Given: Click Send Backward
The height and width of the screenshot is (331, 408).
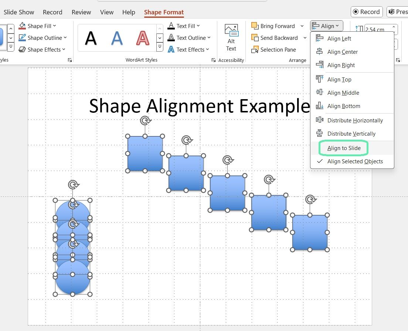Looking at the screenshot, I should (275, 38).
